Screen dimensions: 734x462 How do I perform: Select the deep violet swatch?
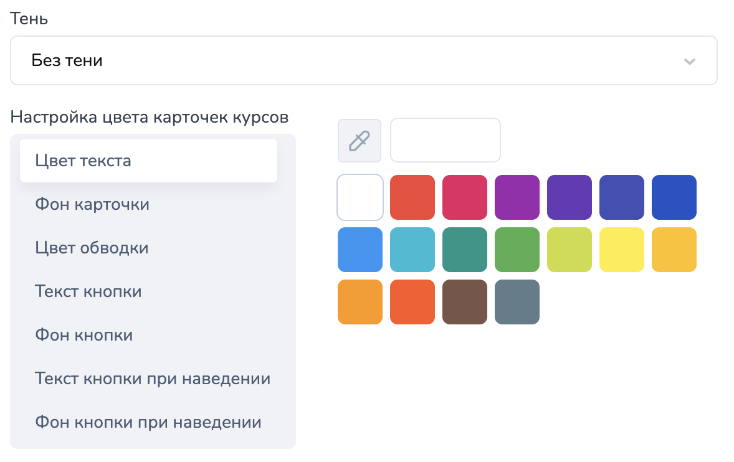pyautogui.click(x=570, y=197)
